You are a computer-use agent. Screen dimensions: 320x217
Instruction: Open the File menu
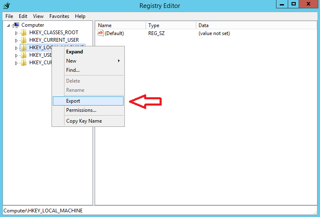[9, 16]
